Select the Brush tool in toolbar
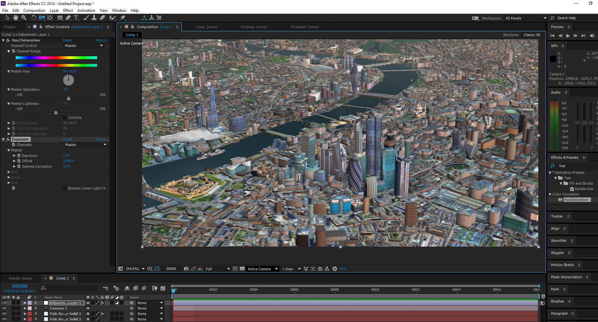Image resolution: width=598 pixels, height=322 pixels. (86, 18)
